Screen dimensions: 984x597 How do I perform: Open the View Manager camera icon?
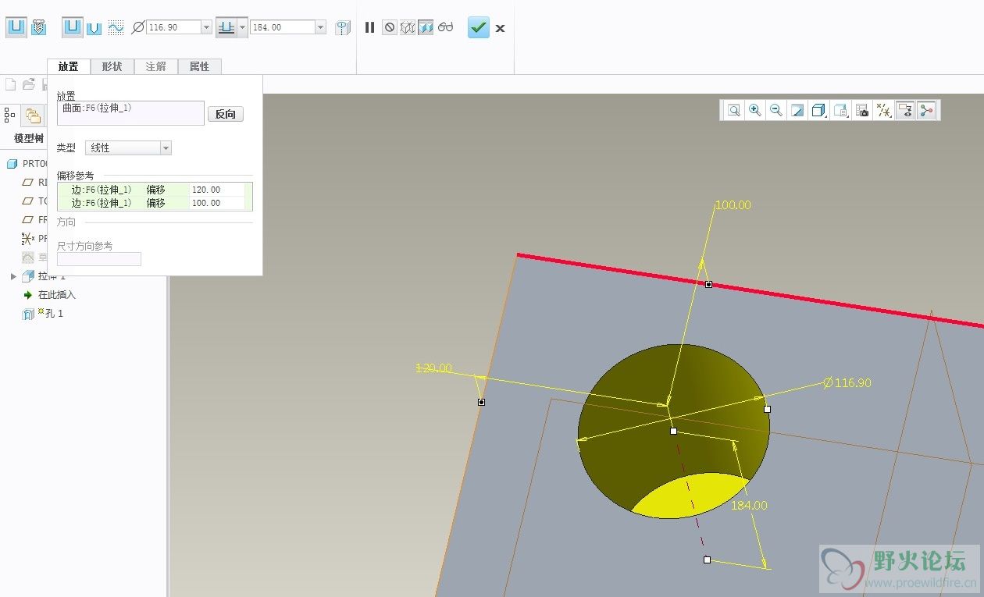[x=862, y=111]
